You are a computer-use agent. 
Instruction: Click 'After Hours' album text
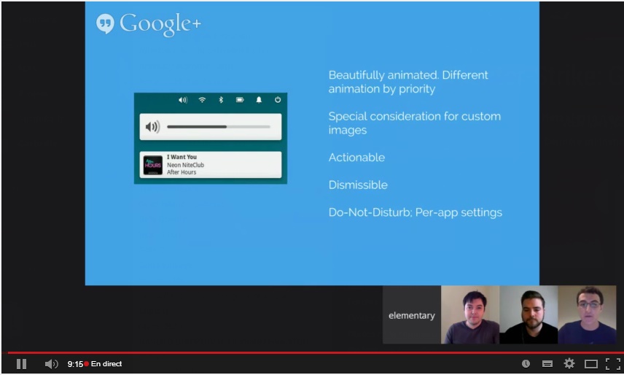point(182,172)
